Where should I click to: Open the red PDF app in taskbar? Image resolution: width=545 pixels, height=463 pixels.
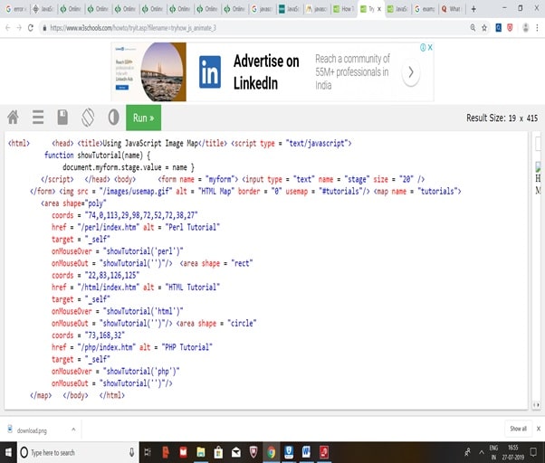tap(324, 452)
